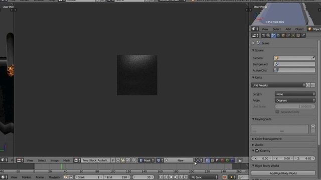This screenshot has width=321, height=180.
Task: Toggle fake user F button for image
Action: point(113,160)
